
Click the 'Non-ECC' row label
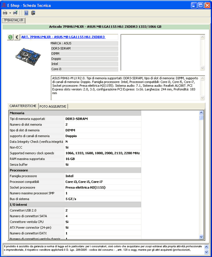pyautogui.click(x=16, y=148)
